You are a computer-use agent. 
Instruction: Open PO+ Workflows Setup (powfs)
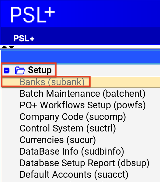83,105
